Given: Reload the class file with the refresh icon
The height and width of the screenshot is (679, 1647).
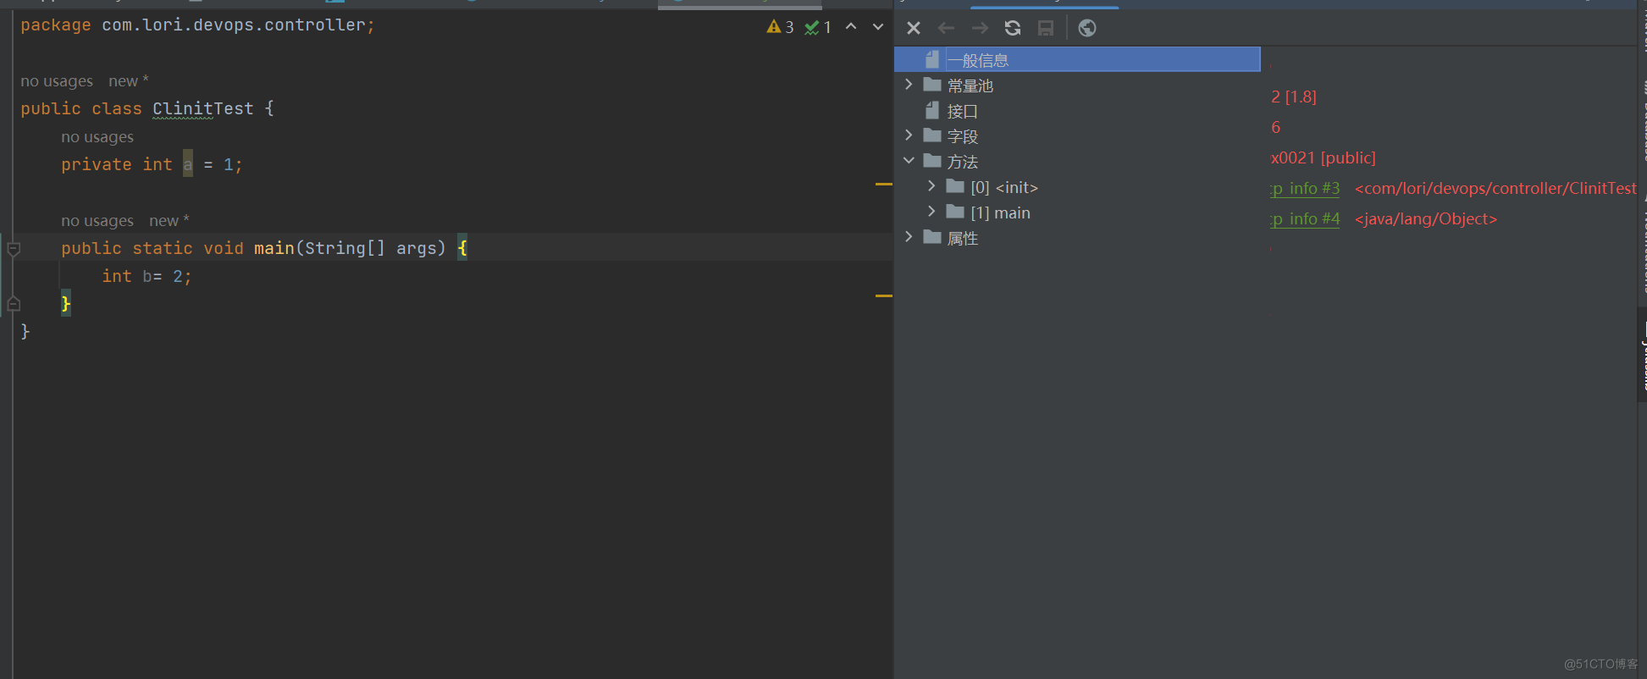Looking at the screenshot, I should (1013, 28).
